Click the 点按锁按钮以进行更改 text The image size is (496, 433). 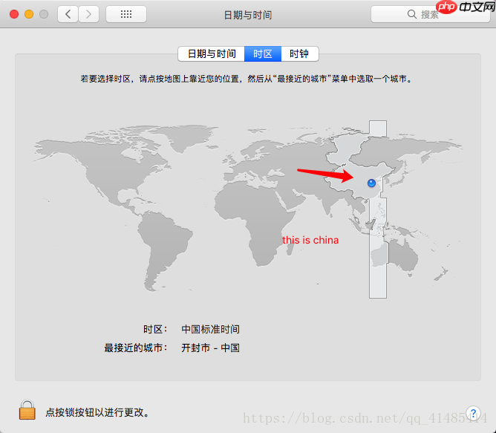(x=97, y=412)
